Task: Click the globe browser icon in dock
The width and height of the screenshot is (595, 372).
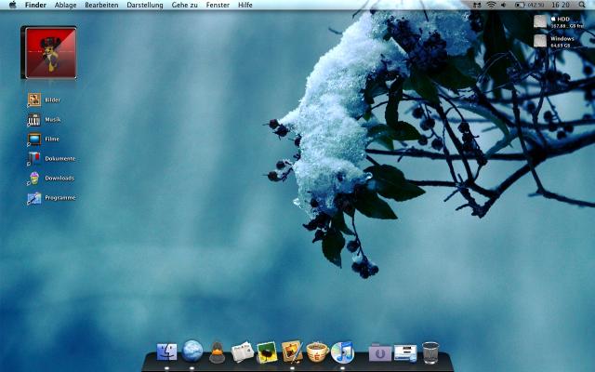Action: (192, 351)
